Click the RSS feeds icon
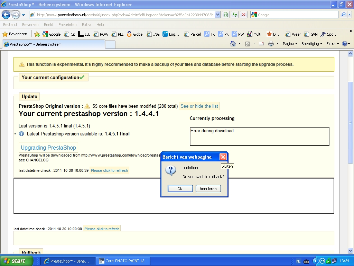 pos(248,44)
